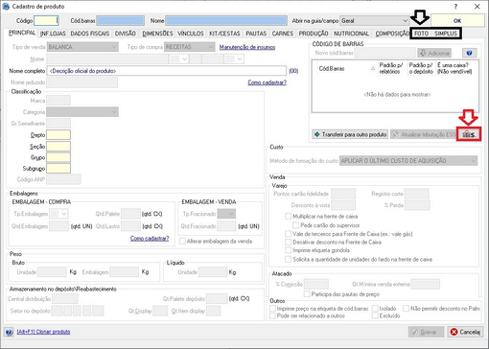
Task: Focus the Depto field
Action: [58, 135]
